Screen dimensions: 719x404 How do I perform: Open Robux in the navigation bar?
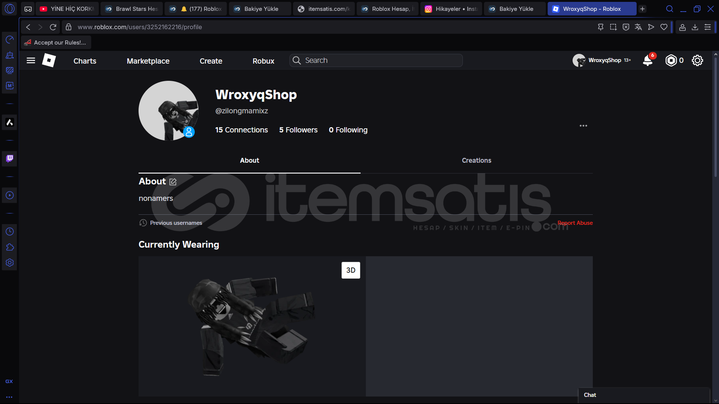tap(263, 61)
